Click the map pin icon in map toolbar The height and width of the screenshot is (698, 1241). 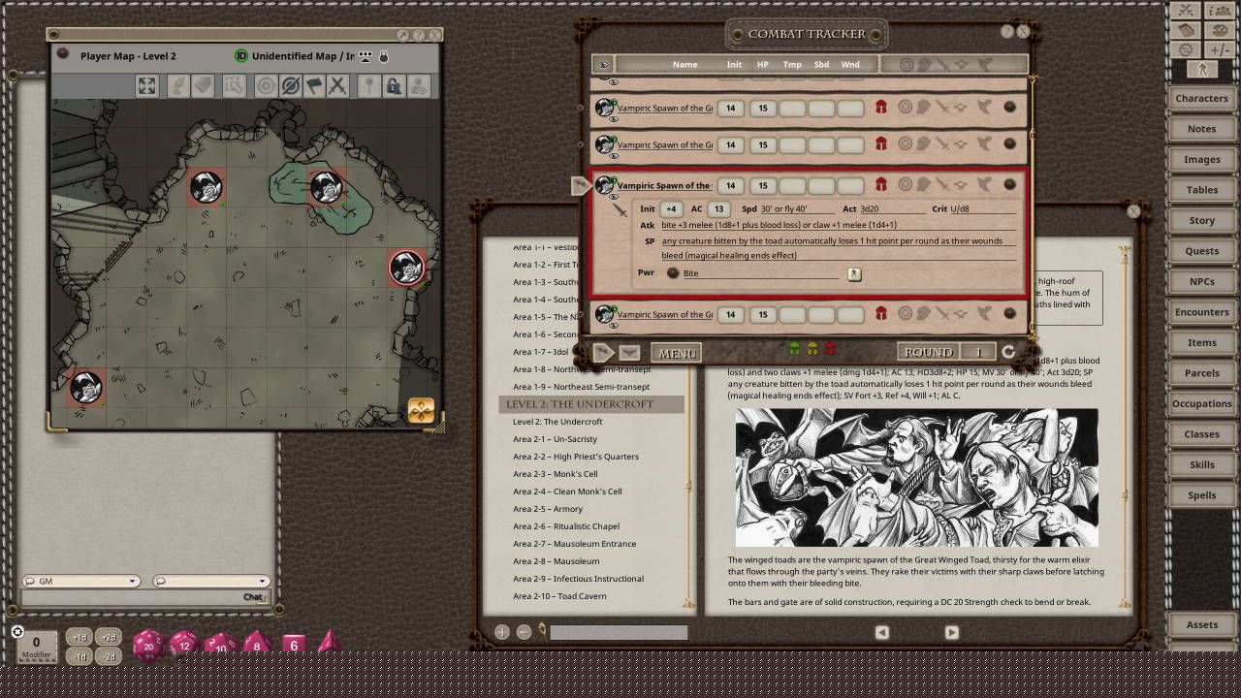[x=369, y=86]
